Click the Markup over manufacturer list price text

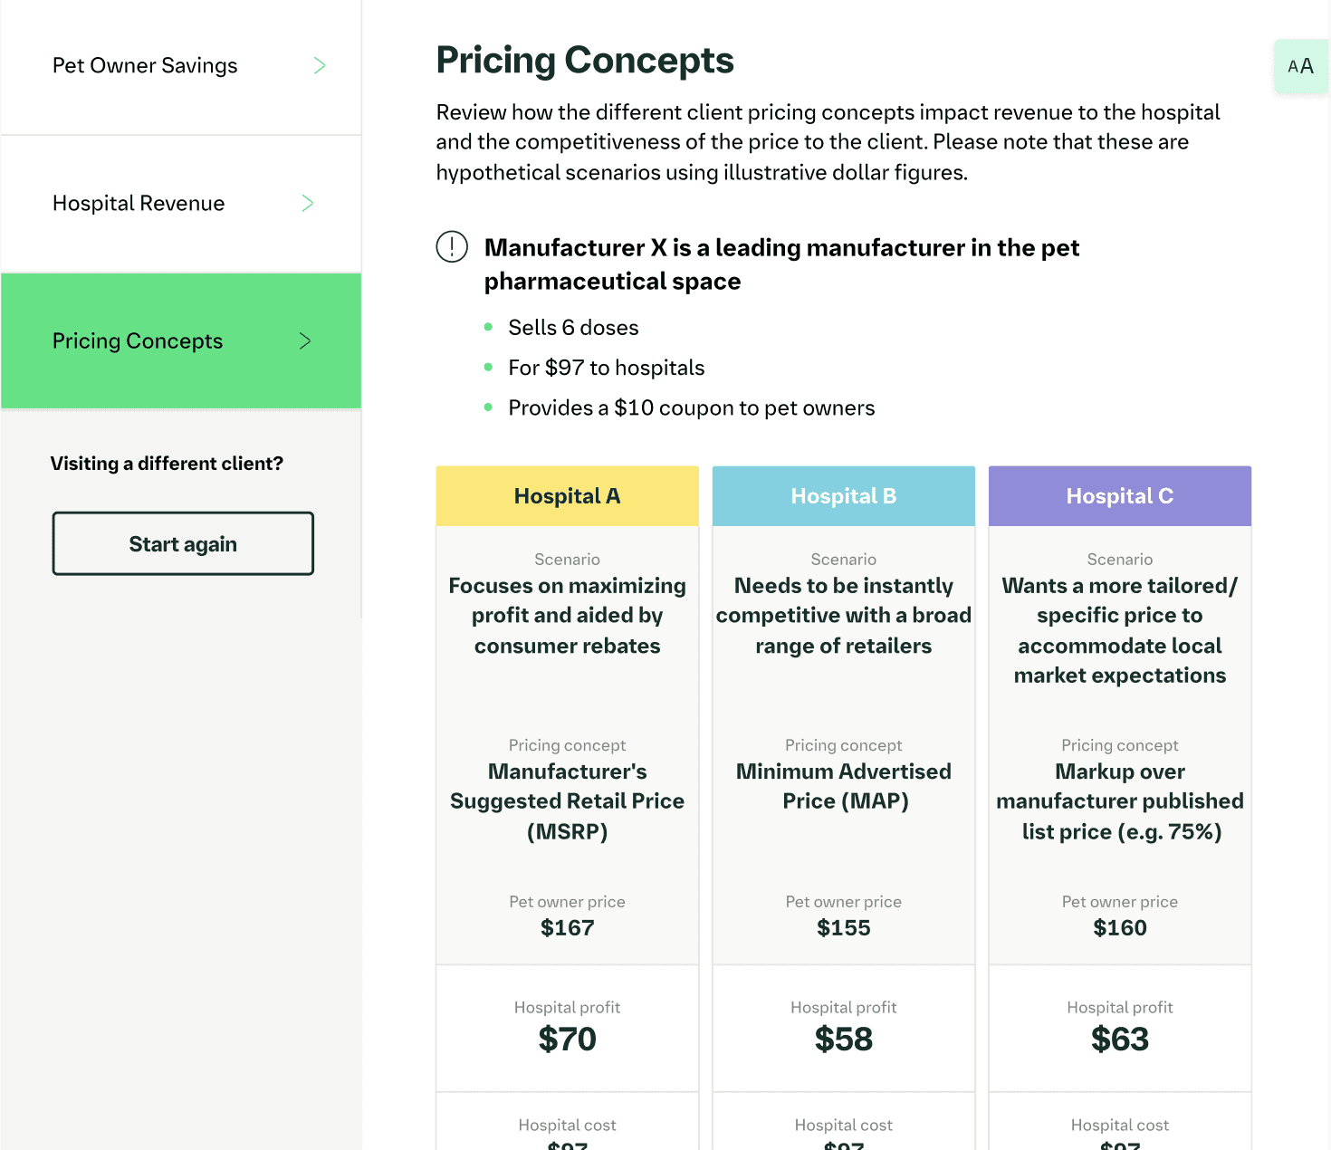pyautogui.click(x=1120, y=801)
